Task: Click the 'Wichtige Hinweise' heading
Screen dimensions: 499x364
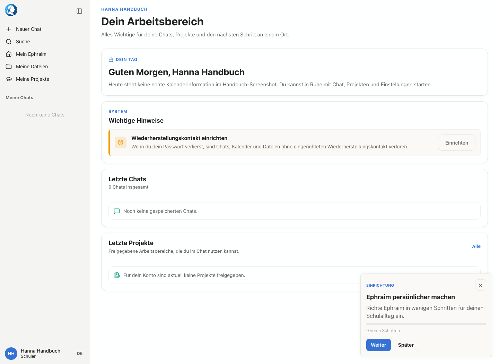Action: pos(136,121)
